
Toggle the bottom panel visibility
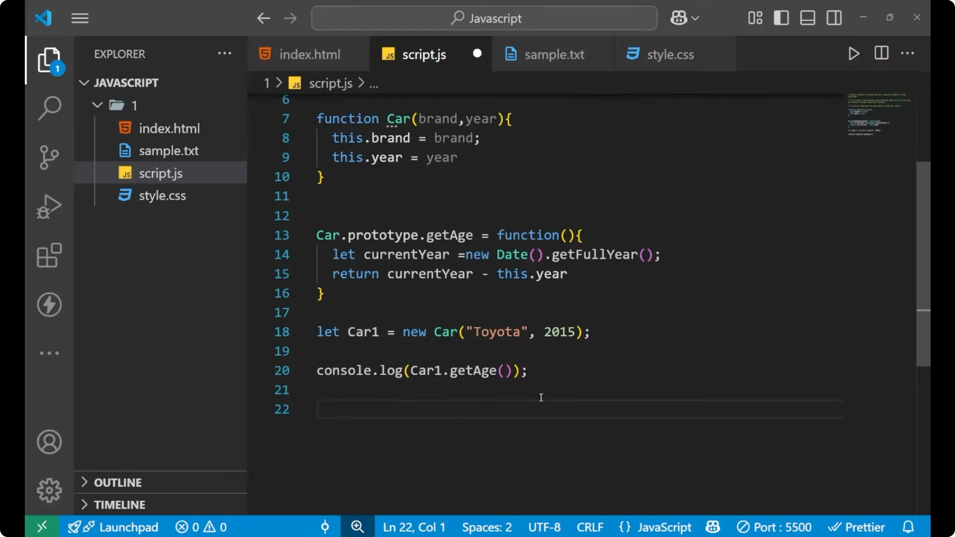coord(807,17)
